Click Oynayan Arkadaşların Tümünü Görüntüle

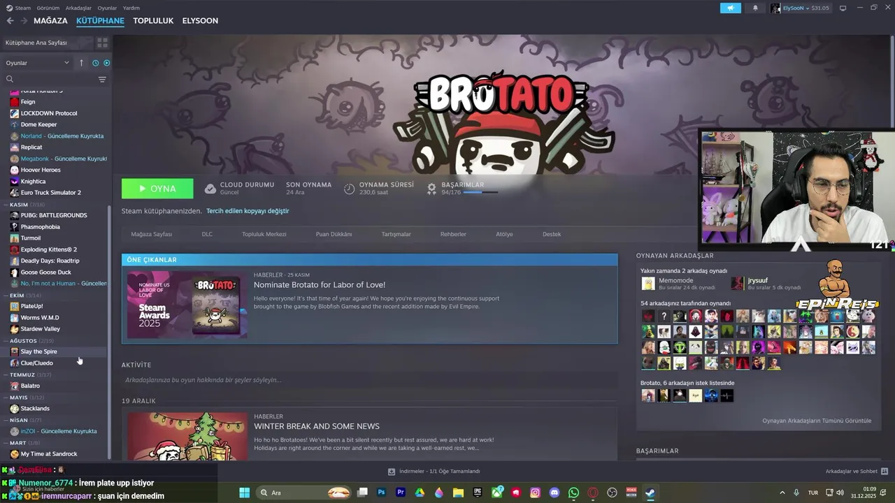(x=817, y=421)
